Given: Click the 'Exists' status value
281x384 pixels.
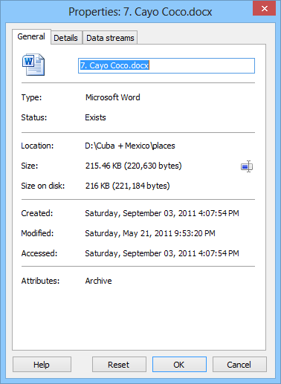Looking at the screenshot, I should [x=95, y=117].
